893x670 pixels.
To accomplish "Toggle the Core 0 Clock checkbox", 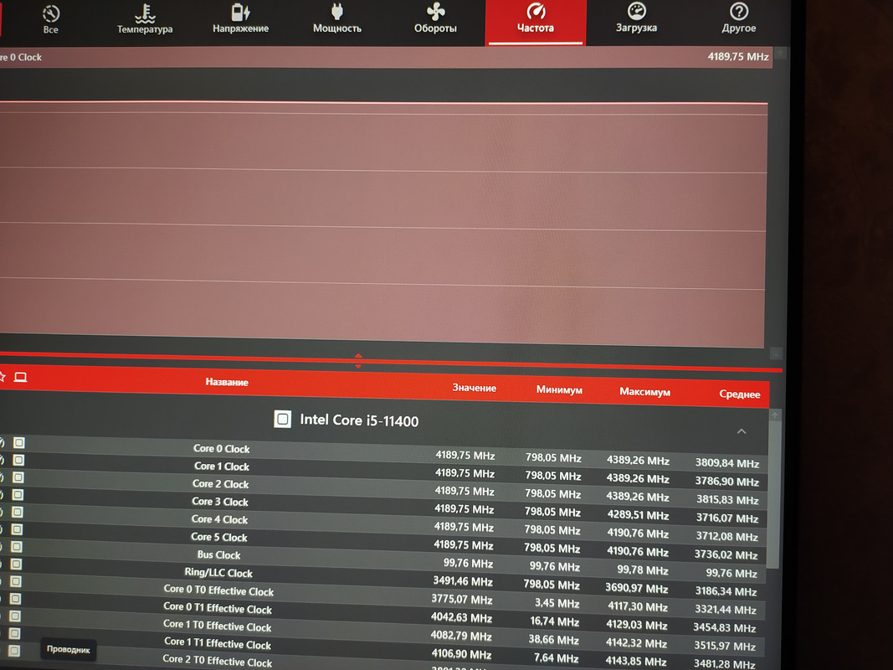I will [x=18, y=443].
